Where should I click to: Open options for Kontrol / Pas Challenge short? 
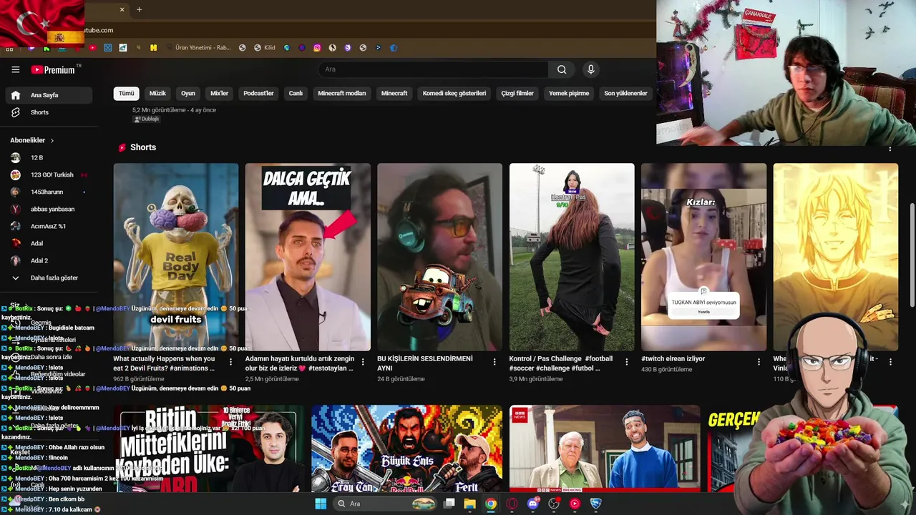626,362
